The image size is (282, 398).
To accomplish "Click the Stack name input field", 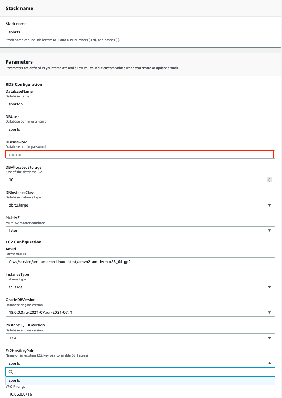I will 140,32.
